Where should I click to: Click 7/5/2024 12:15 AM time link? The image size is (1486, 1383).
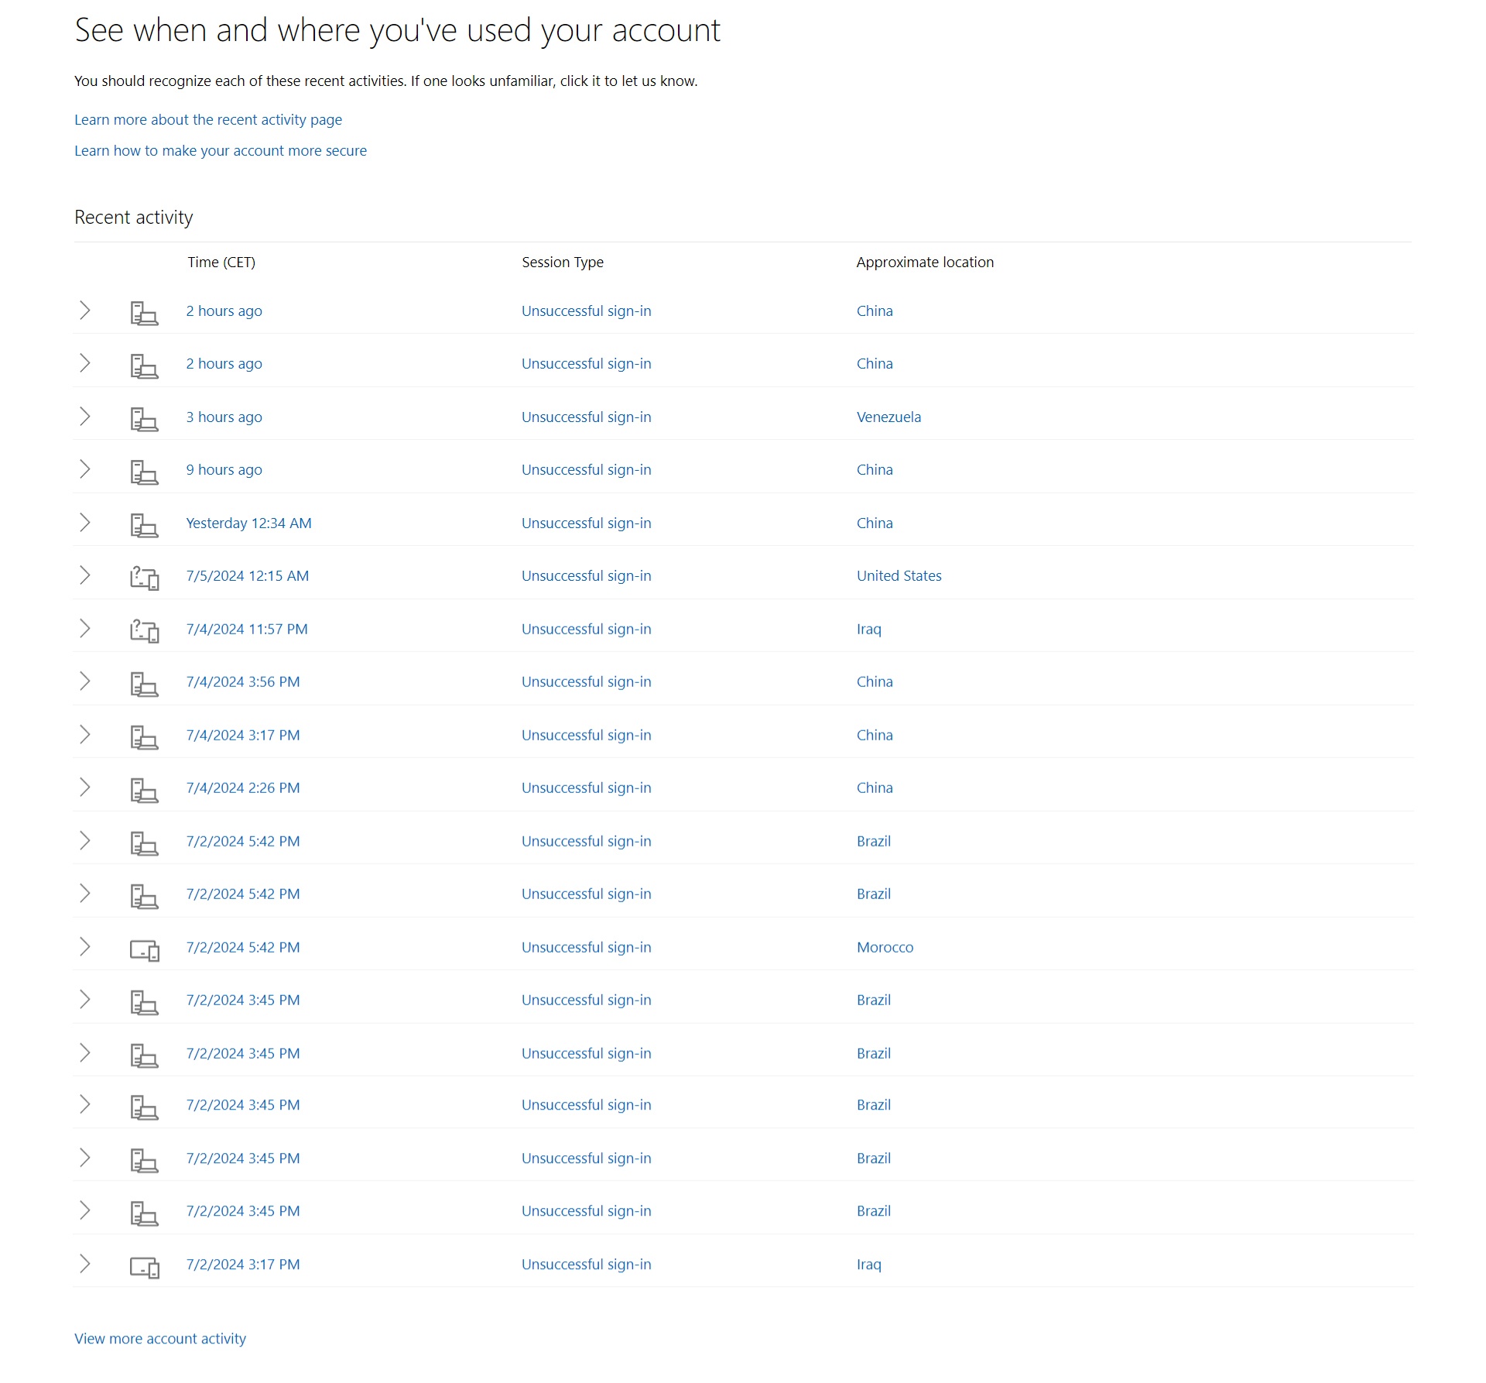[x=247, y=575]
